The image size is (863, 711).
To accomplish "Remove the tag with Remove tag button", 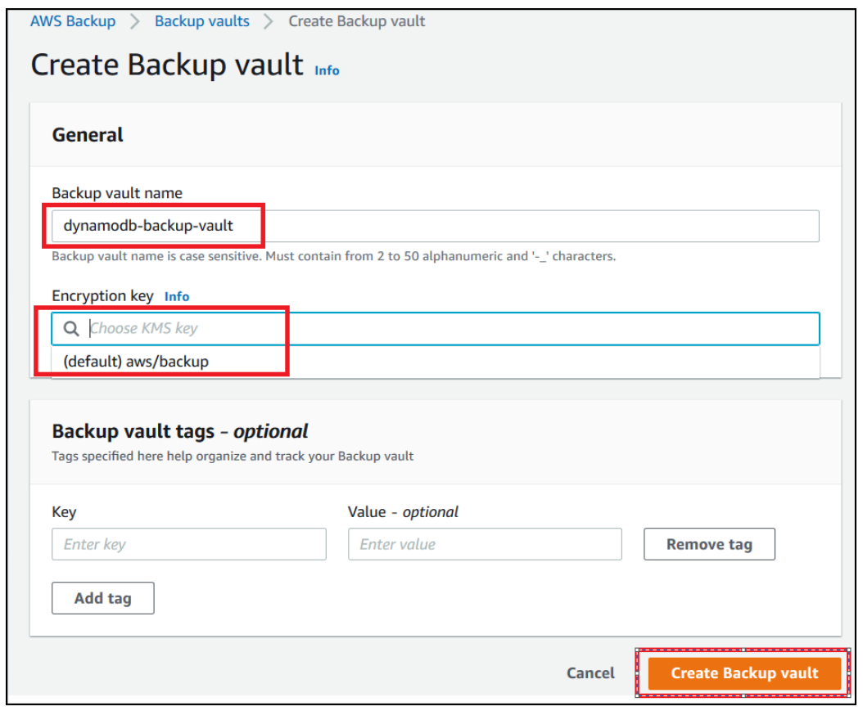I will point(709,544).
